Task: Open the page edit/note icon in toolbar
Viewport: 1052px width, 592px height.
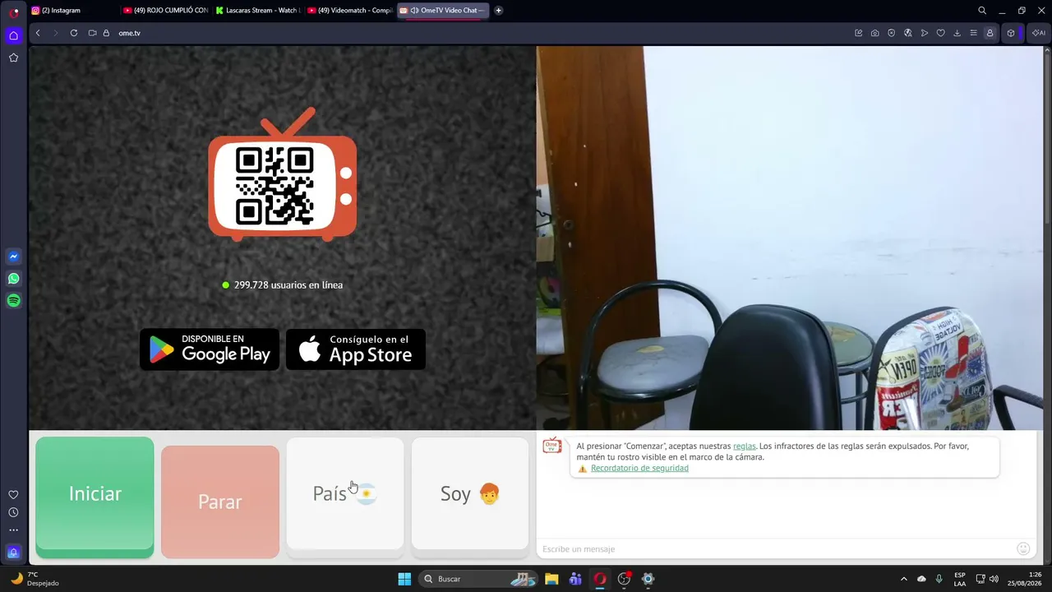Action: (859, 33)
